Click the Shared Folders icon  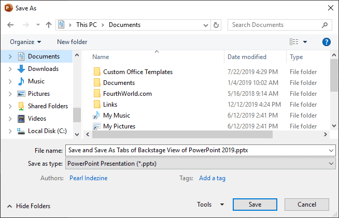coord(21,106)
